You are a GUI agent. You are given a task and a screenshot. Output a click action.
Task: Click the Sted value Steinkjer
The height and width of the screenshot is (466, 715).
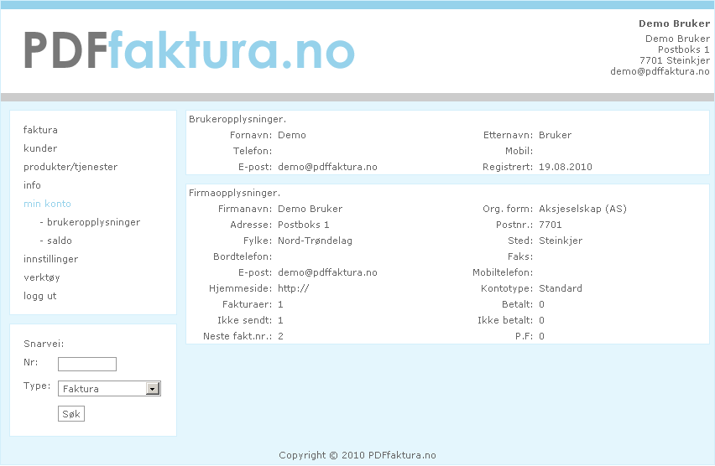coord(561,241)
